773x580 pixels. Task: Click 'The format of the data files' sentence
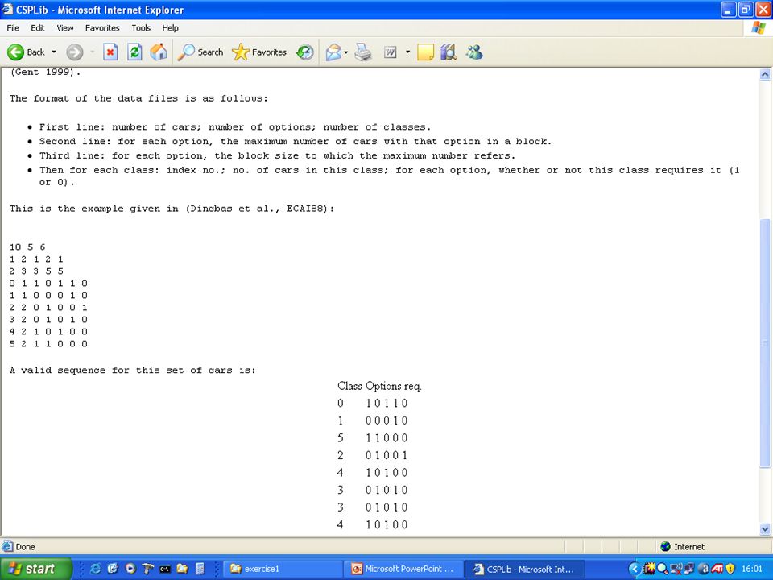pos(138,98)
